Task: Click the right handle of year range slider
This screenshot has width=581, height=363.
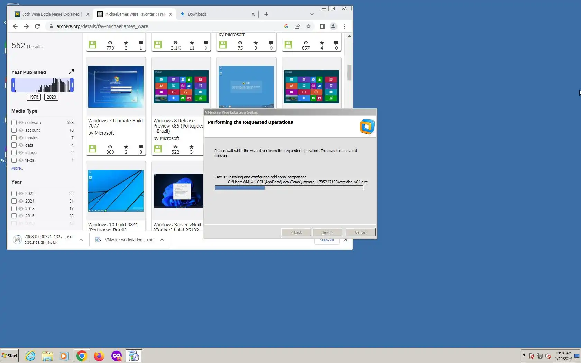Action: pyautogui.click(x=72, y=85)
